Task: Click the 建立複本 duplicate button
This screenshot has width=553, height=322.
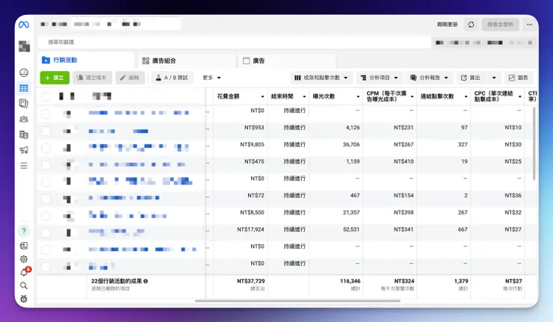Action: pyautogui.click(x=93, y=78)
